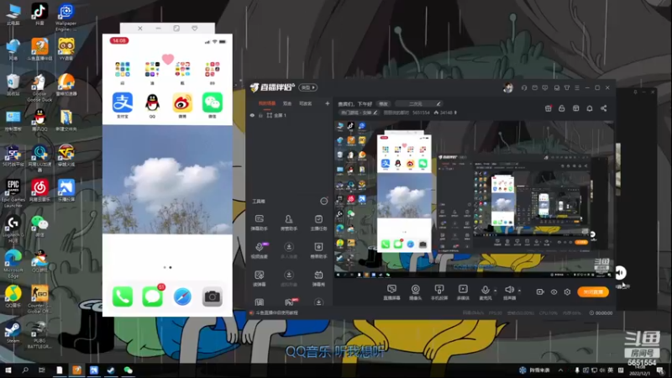This screenshot has height=378, width=672.
Task: Switch to the first red scene tab
Action: click(267, 103)
